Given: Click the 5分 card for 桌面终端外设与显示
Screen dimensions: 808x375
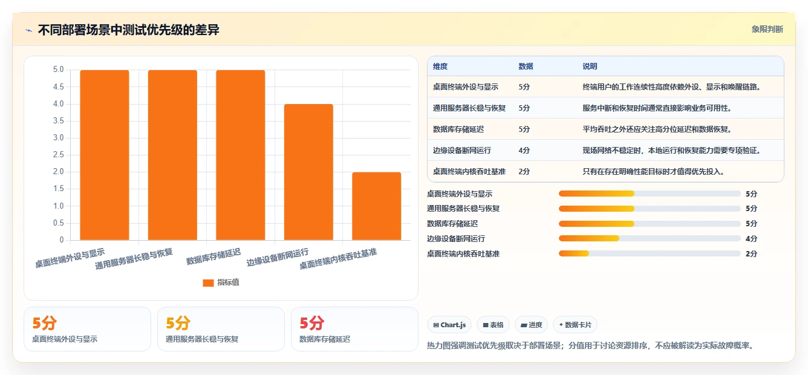Looking at the screenshot, I should coord(87,329).
